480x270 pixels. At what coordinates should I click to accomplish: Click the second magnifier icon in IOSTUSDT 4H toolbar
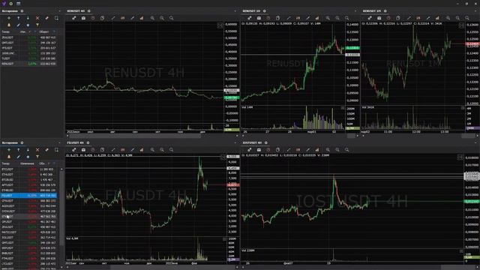(x=337, y=150)
